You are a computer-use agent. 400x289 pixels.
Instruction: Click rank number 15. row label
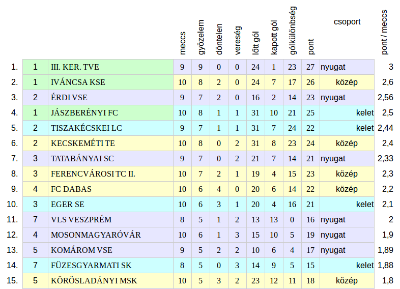click(x=12, y=280)
